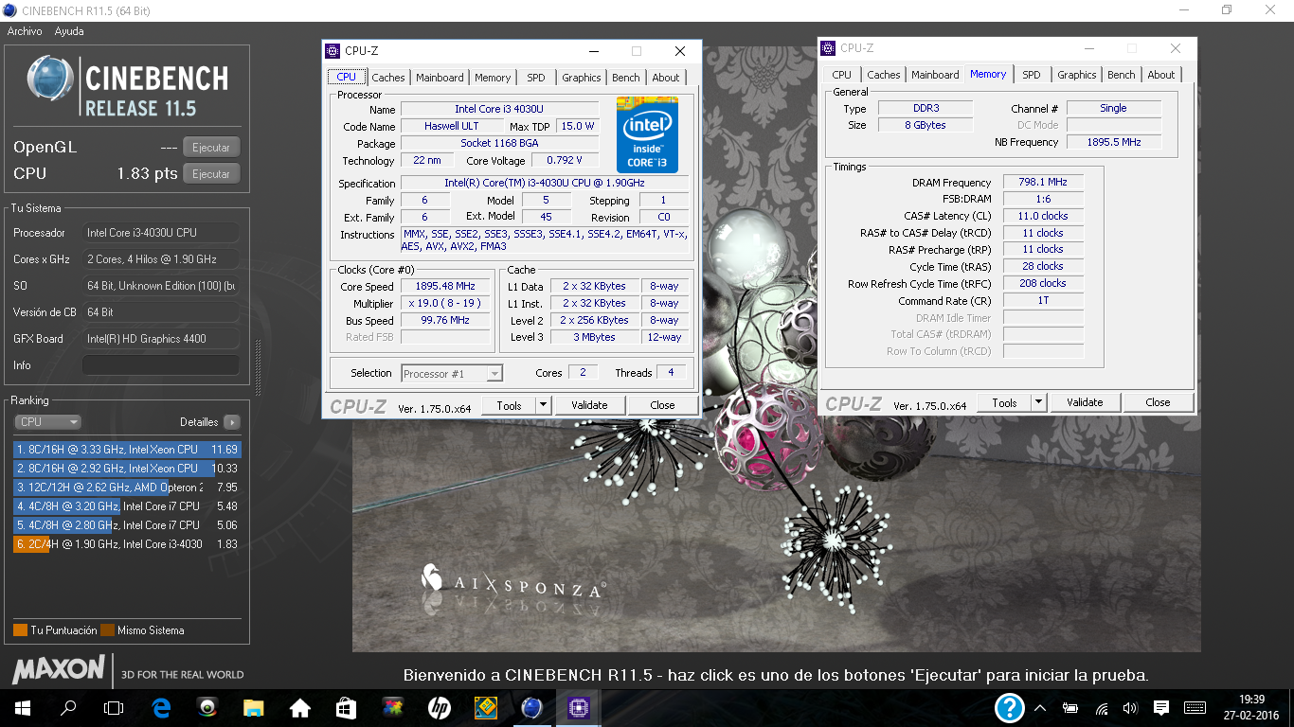Click the MAXON logo in Cinebench
This screenshot has height=727, width=1294.
(x=58, y=670)
